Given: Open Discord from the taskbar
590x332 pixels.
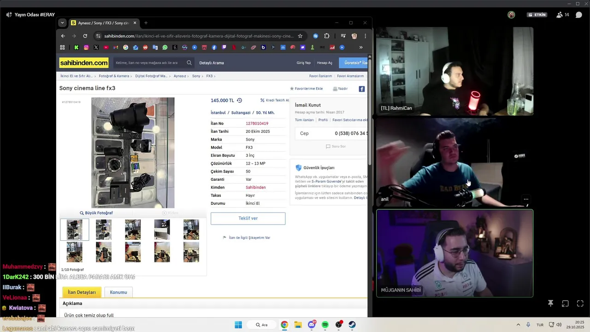Looking at the screenshot, I should pyautogui.click(x=312, y=325).
